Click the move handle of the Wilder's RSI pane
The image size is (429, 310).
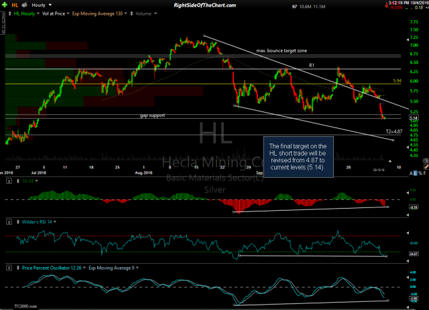click(x=18, y=222)
